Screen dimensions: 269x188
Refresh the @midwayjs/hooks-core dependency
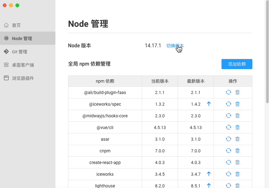tap(228, 115)
